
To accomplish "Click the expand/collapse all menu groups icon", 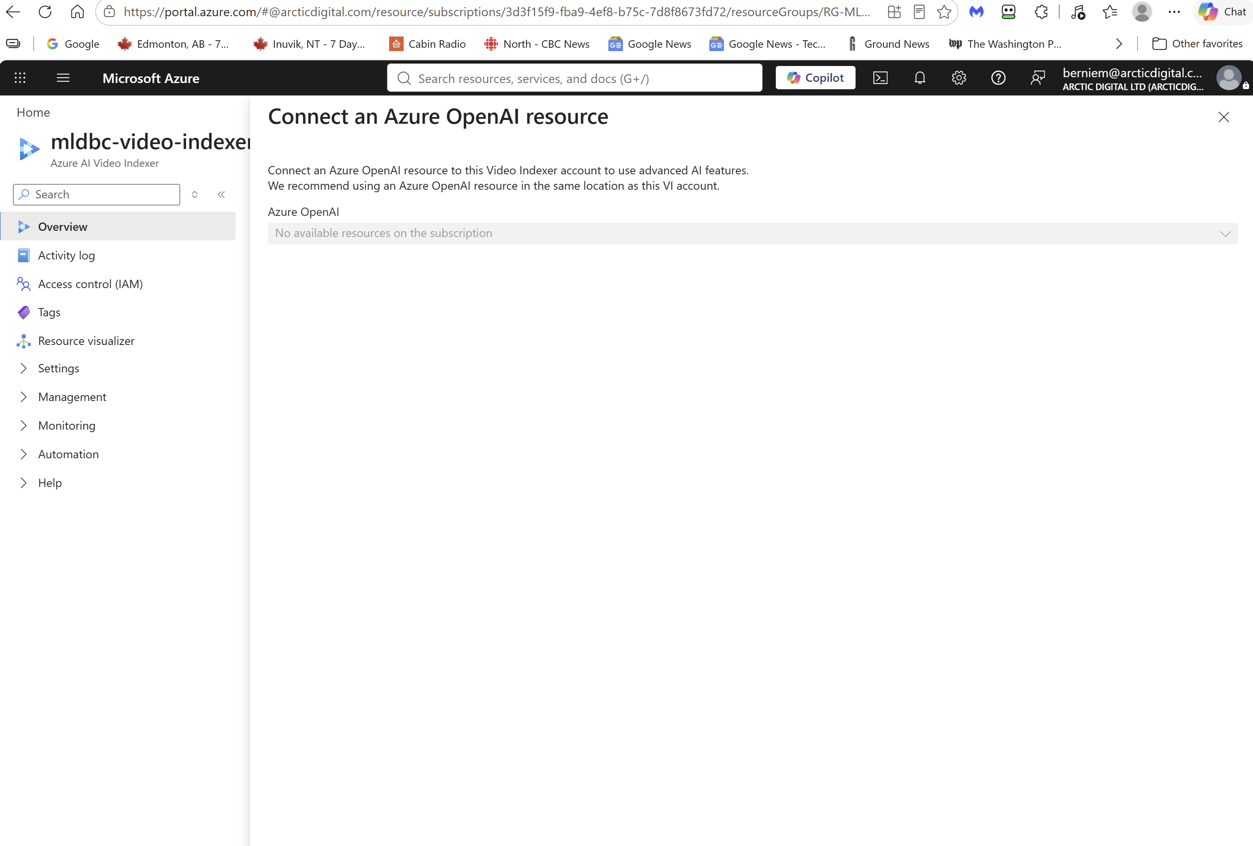I will [195, 195].
